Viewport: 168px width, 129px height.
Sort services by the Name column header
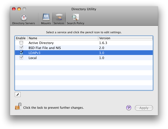point(63,38)
